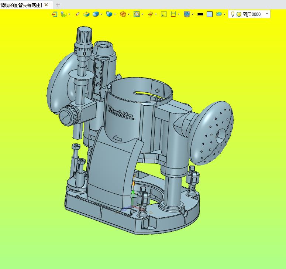Viewport: 286px width, 269px height.
Task: Click the layer stack icon
Action: click(x=219, y=14)
